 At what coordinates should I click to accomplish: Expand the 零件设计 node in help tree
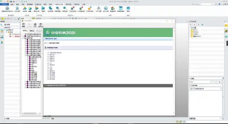[28, 59]
